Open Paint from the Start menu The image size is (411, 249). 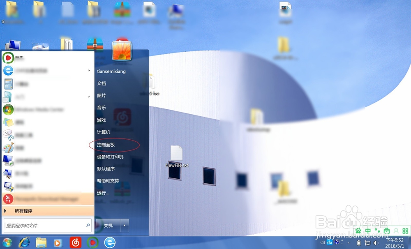pyautogui.click(x=48, y=148)
